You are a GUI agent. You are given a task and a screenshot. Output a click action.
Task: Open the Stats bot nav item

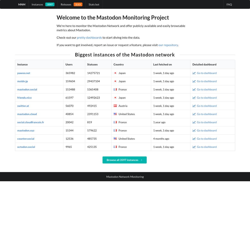(94, 4)
